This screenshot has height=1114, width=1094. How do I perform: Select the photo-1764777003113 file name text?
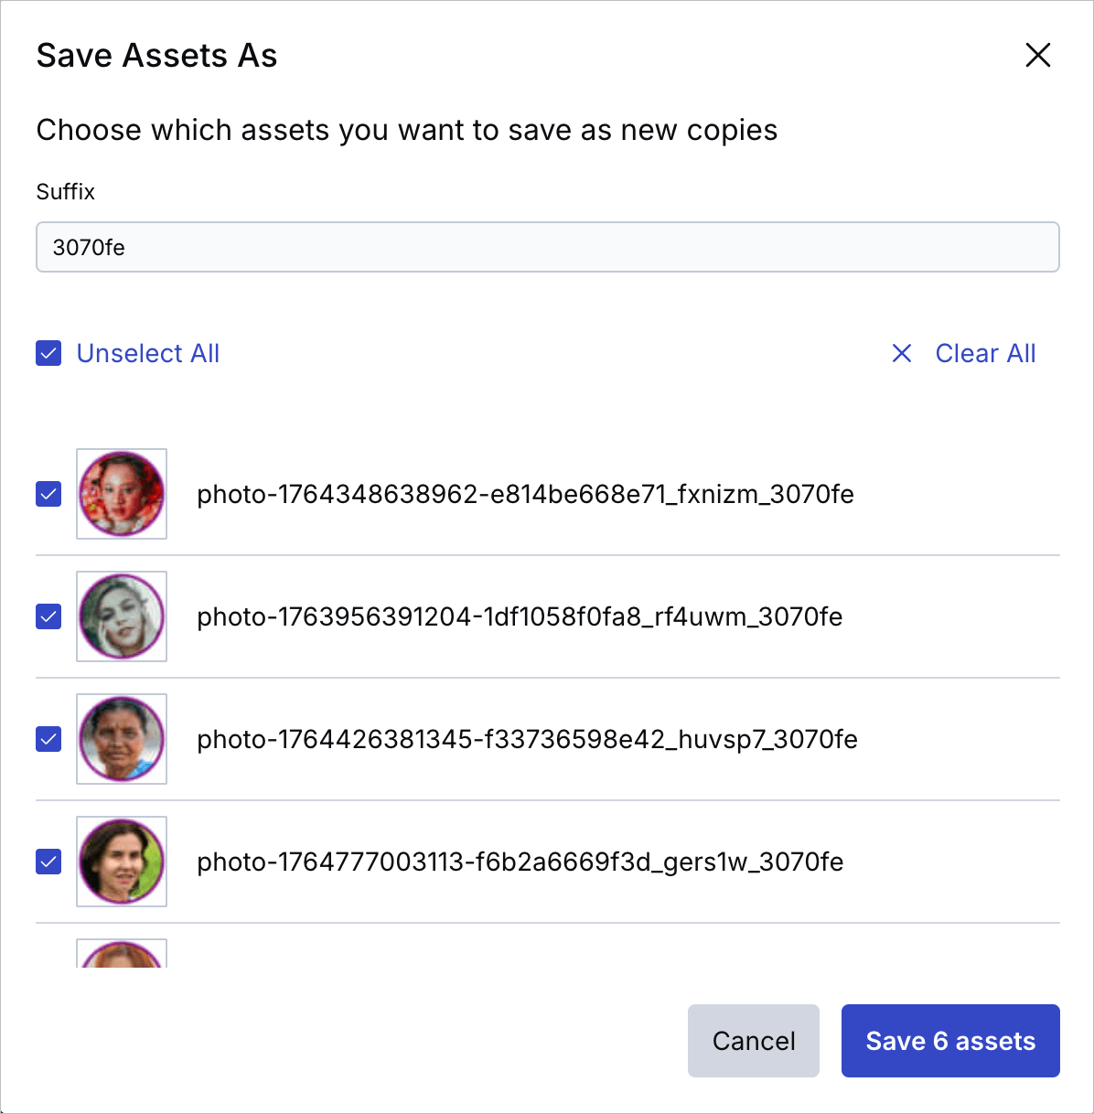coord(520,862)
